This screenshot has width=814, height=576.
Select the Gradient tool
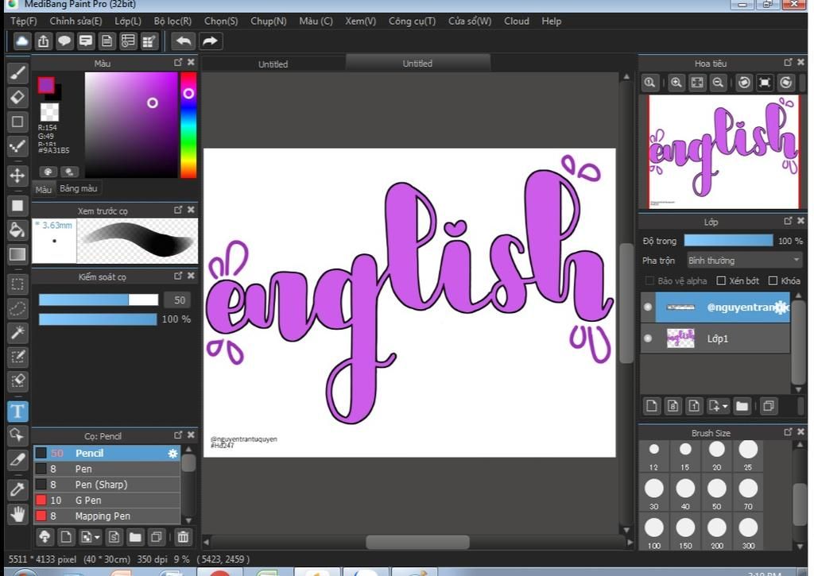(x=17, y=254)
